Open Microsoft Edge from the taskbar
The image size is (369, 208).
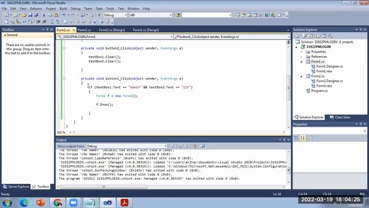tap(24, 203)
